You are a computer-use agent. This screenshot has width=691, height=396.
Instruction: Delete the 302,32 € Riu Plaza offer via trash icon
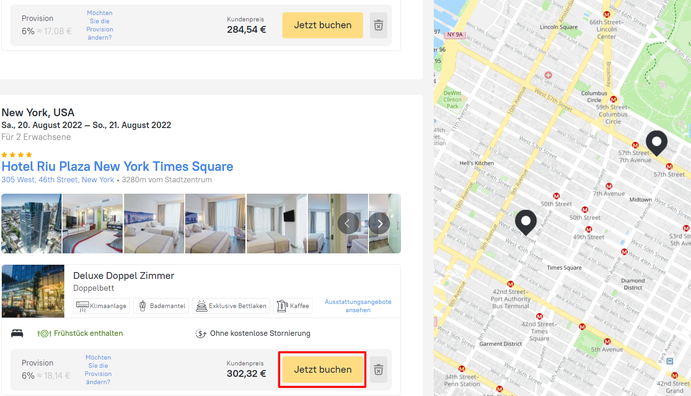pos(379,370)
